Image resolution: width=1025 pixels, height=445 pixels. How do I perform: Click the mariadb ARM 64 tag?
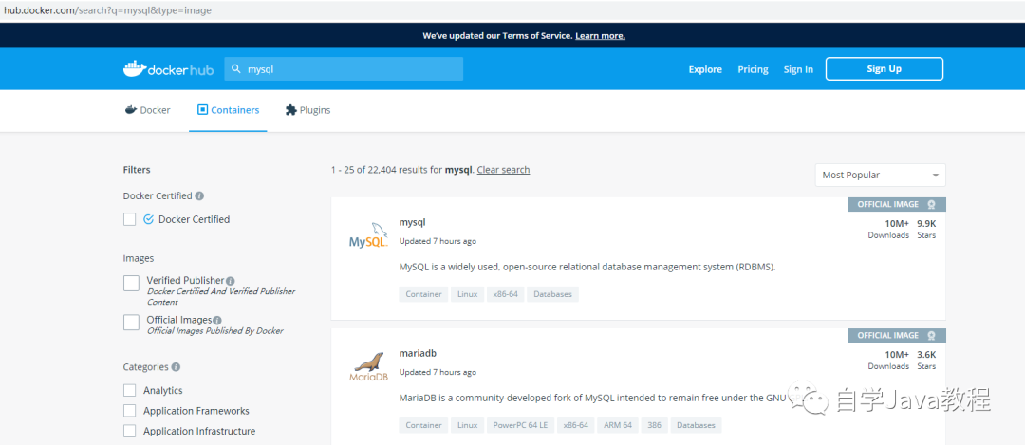tap(617, 425)
